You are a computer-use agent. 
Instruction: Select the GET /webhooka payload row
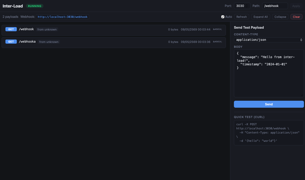[x=113, y=43]
